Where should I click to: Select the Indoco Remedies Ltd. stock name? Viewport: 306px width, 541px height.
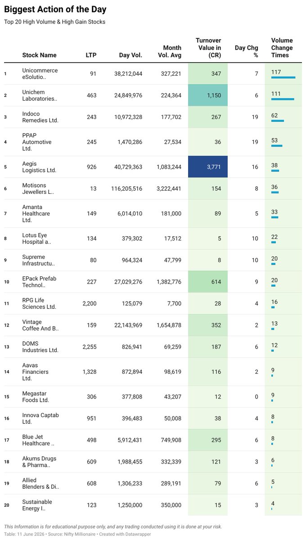point(40,117)
